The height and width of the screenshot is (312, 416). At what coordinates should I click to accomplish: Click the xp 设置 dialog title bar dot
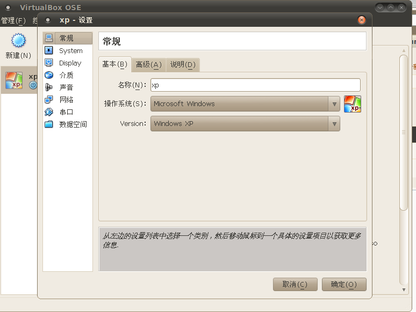[x=48, y=20]
